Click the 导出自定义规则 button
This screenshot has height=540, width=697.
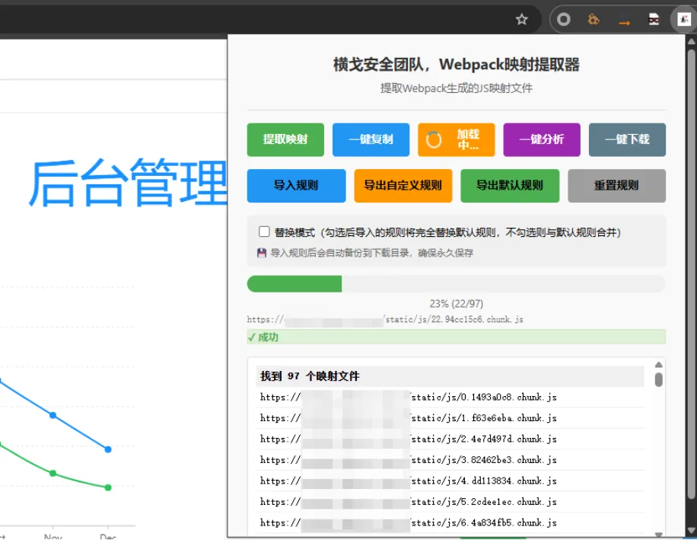pos(403,186)
